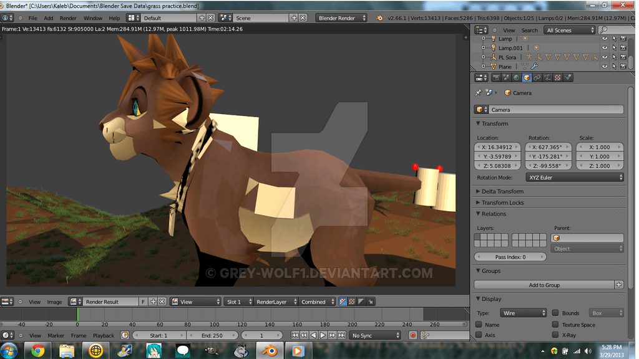Jump to the first frame of timeline
The image size is (639, 359).
click(x=295, y=335)
